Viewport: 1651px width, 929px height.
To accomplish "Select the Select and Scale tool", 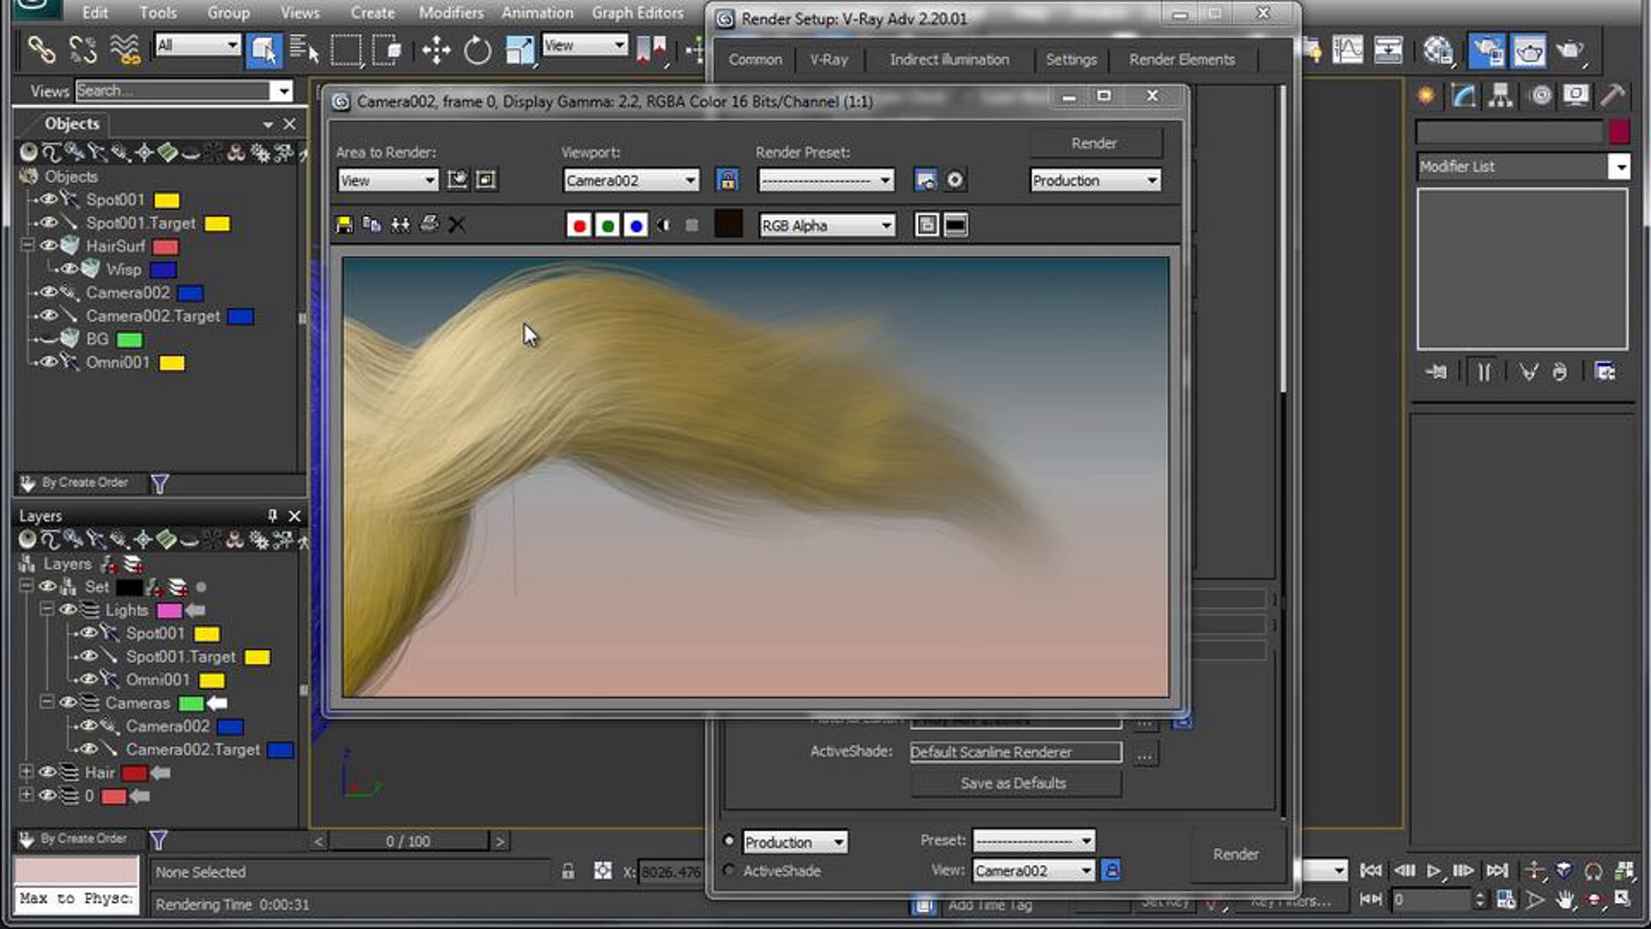I will point(519,50).
